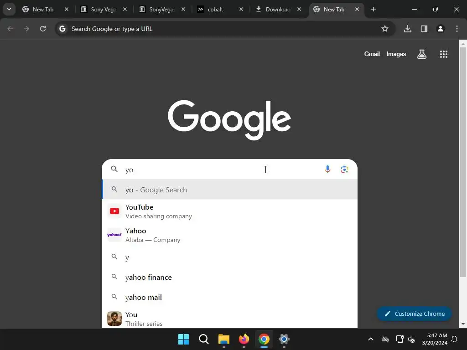Open the Google apps grid
Image resolution: width=467 pixels, height=350 pixels.
(x=444, y=54)
